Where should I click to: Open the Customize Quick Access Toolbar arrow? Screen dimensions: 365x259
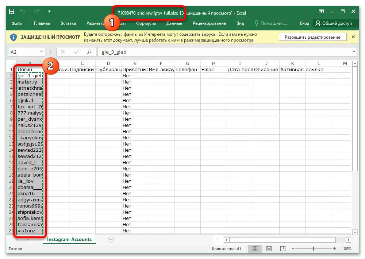pos(49,11)
